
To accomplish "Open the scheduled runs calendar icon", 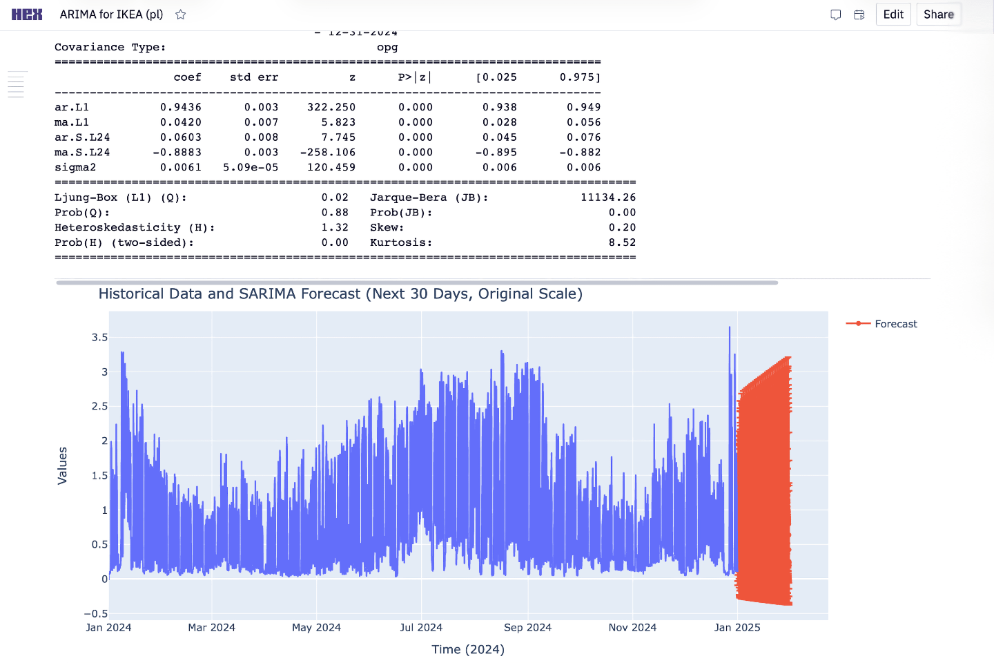I will 859,15.
